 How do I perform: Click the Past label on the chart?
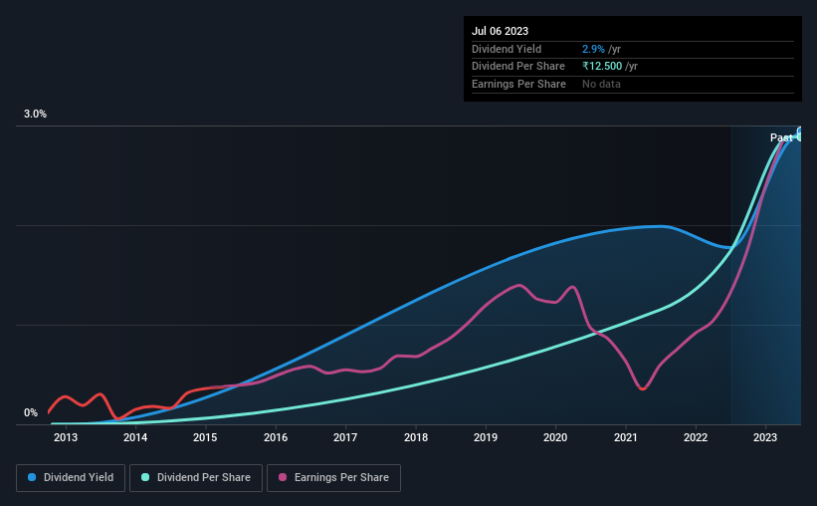point(781,137)
